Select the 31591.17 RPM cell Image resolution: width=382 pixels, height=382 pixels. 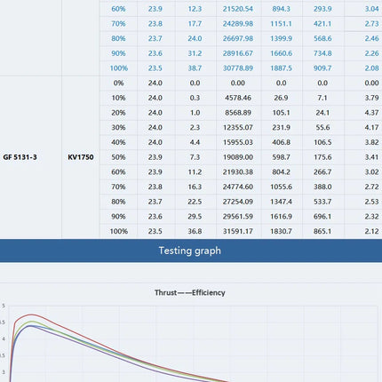[x=238, y=231]
